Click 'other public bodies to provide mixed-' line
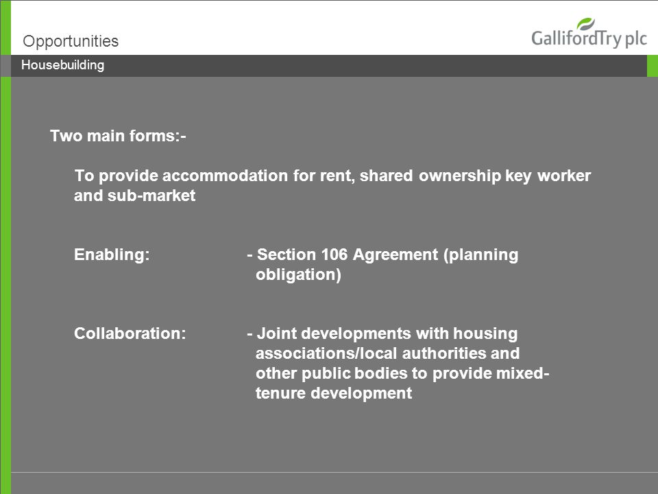Screen dimensions: 658x494 click(x=402, y=373)
